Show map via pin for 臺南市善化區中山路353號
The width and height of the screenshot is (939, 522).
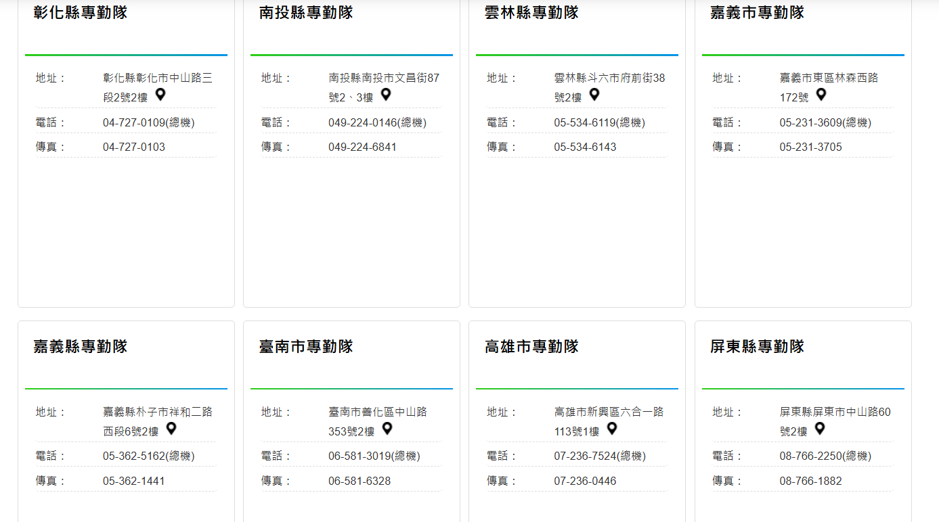tap(387, 429)
